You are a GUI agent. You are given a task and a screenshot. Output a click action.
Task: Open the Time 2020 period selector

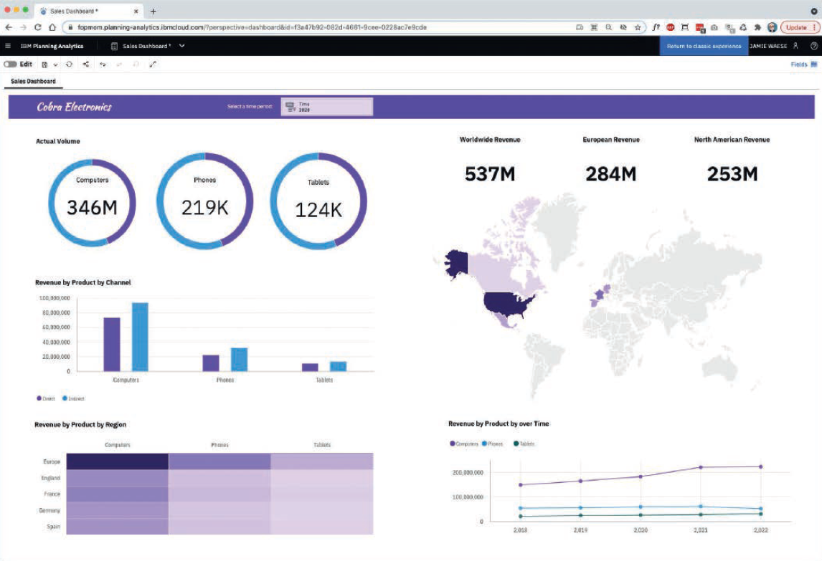(x=326, y=106)
